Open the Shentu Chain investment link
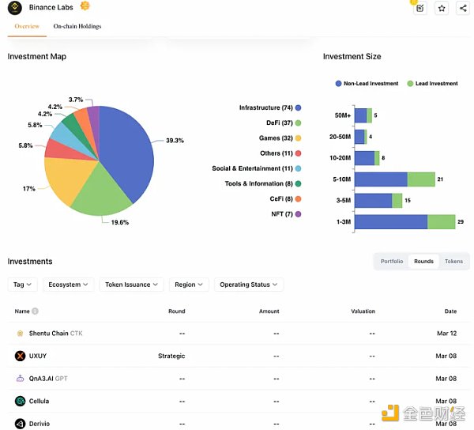 pos(49,334)
